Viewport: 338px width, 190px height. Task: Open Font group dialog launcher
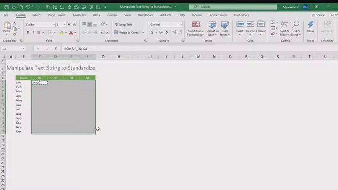pos(77,41)
